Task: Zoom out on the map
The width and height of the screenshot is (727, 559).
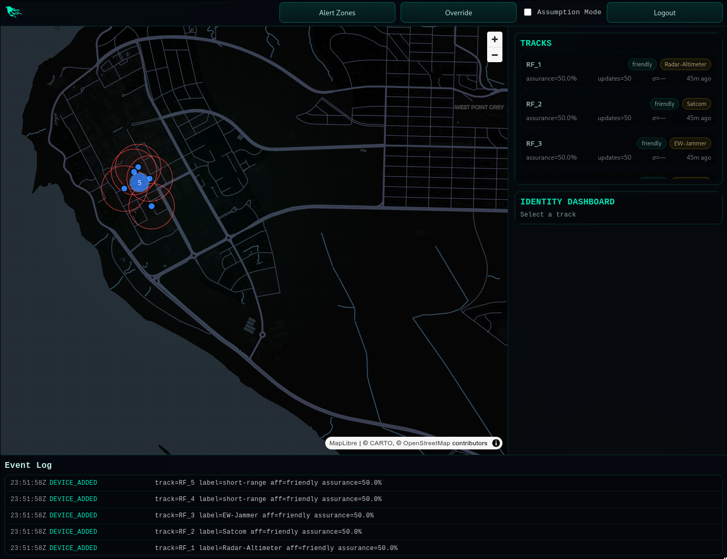Action: 495,55
